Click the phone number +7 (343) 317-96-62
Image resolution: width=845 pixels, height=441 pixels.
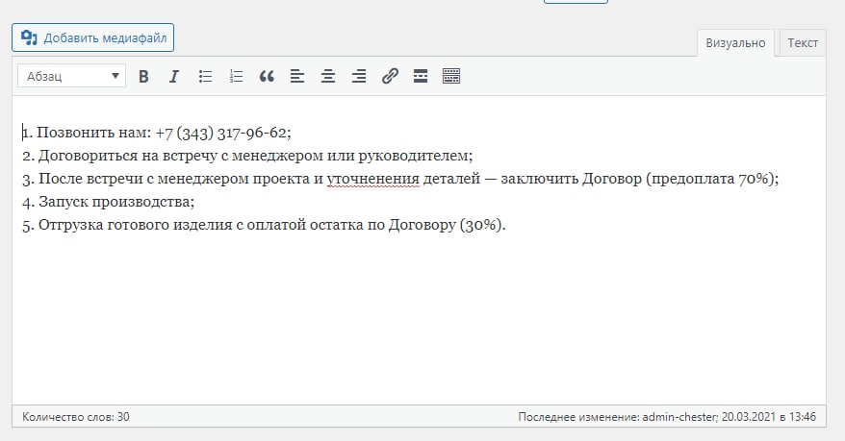[x=223, y=133]
